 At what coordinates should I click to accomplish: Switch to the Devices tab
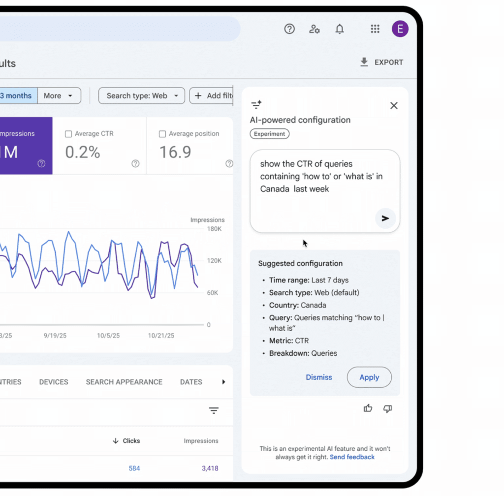(x=54, y=382)
